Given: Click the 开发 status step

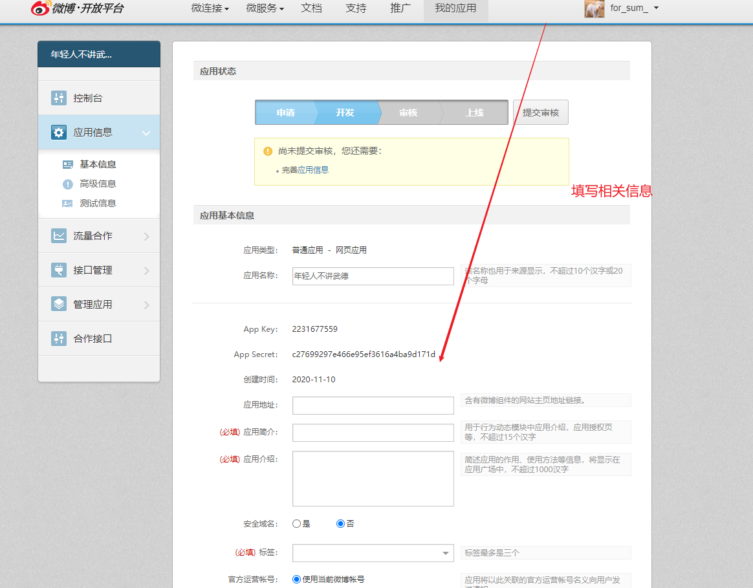Looking at the screenshot, I should (x=345, y=113).
